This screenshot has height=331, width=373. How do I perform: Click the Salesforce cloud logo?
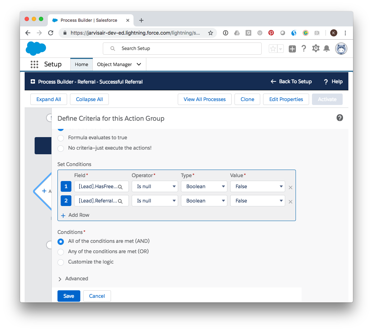click(36, 48)
